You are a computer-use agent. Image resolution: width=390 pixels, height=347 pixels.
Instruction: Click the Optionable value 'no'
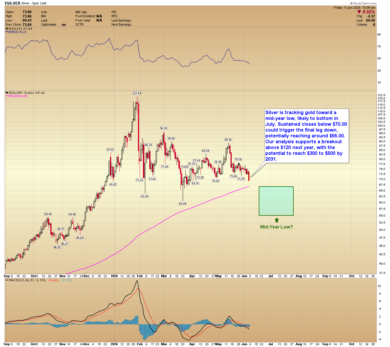tap(64, 25)
